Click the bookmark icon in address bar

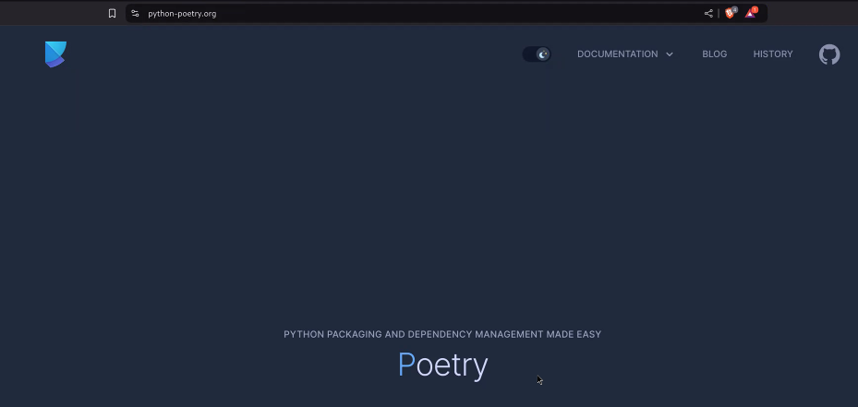click(112, 14)
